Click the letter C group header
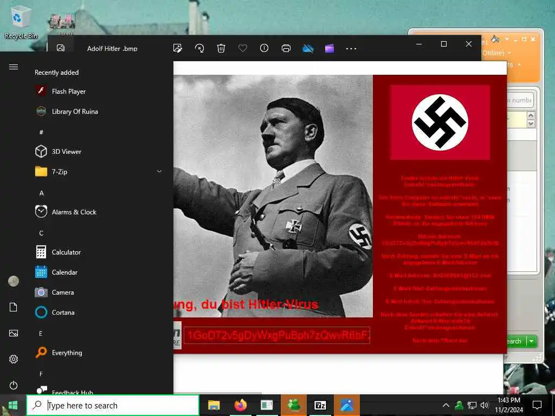This screenshot has width=555, height=416. point(41,233)
